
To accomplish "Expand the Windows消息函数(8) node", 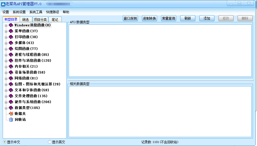I will [6, 25].
